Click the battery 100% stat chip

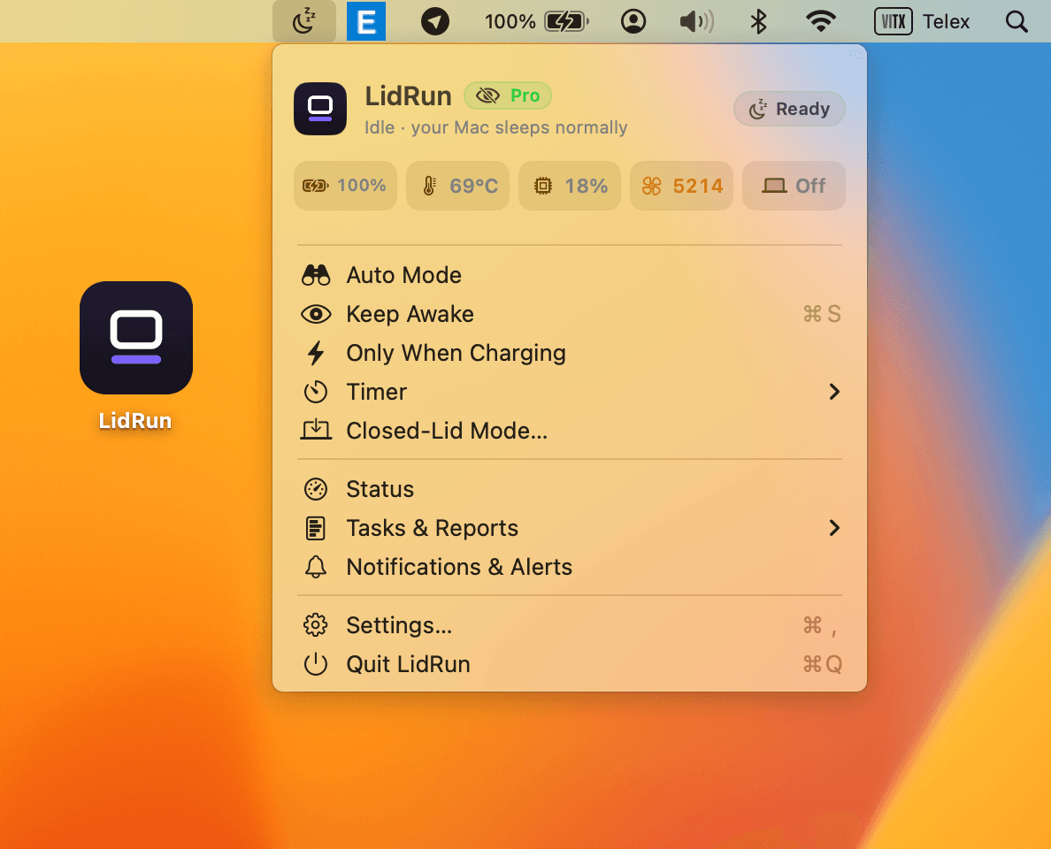[x=345, y=186]
